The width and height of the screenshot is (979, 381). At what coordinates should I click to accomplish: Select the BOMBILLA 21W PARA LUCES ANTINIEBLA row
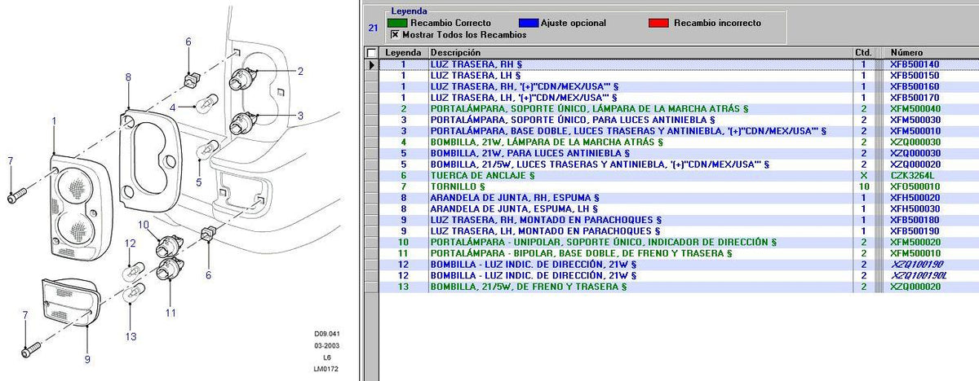click(x=680, y=152)
